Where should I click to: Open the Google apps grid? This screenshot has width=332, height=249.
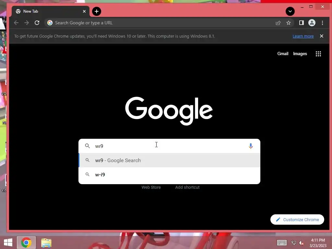coord(318,54)
